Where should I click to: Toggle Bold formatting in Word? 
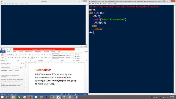(8, 57)
